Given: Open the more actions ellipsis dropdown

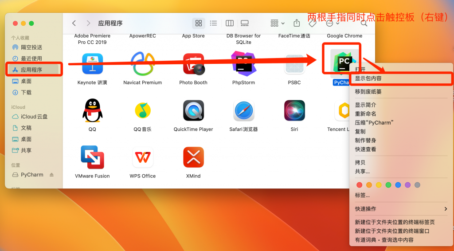Looking at the screenshot, I should click(x=333, y=23).
